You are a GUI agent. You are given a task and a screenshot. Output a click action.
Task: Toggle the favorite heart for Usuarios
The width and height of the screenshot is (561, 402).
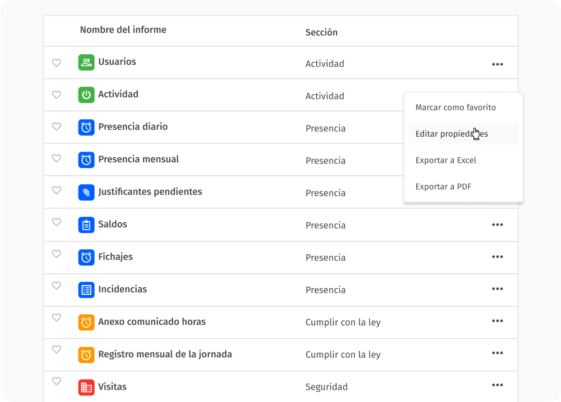pyautogui.click(x=56, y=62)
